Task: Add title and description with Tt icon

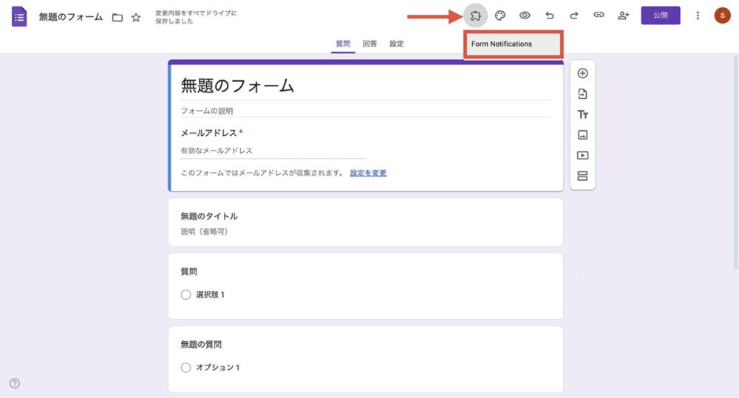Action: tap(582, 114)
